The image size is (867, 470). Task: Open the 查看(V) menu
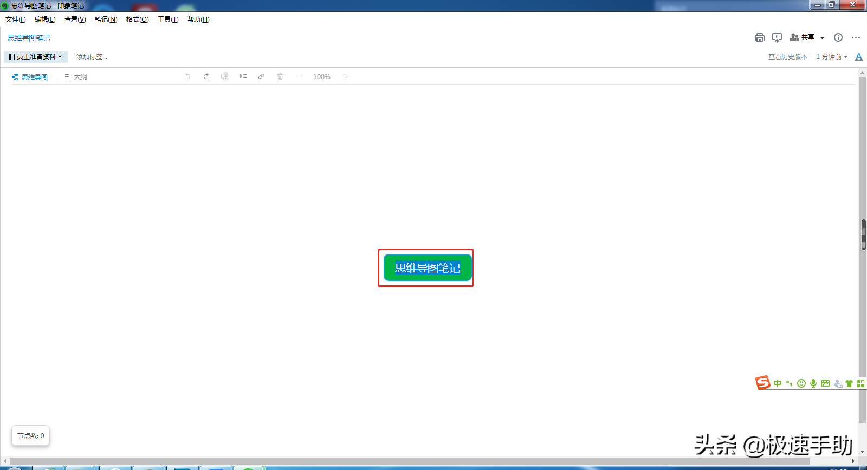tap(75, 19)
